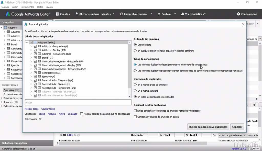The width and height of the screenshot is (262, 151).
Task: Select En el mismo grupo de anuncios
Action: (135, 85)
